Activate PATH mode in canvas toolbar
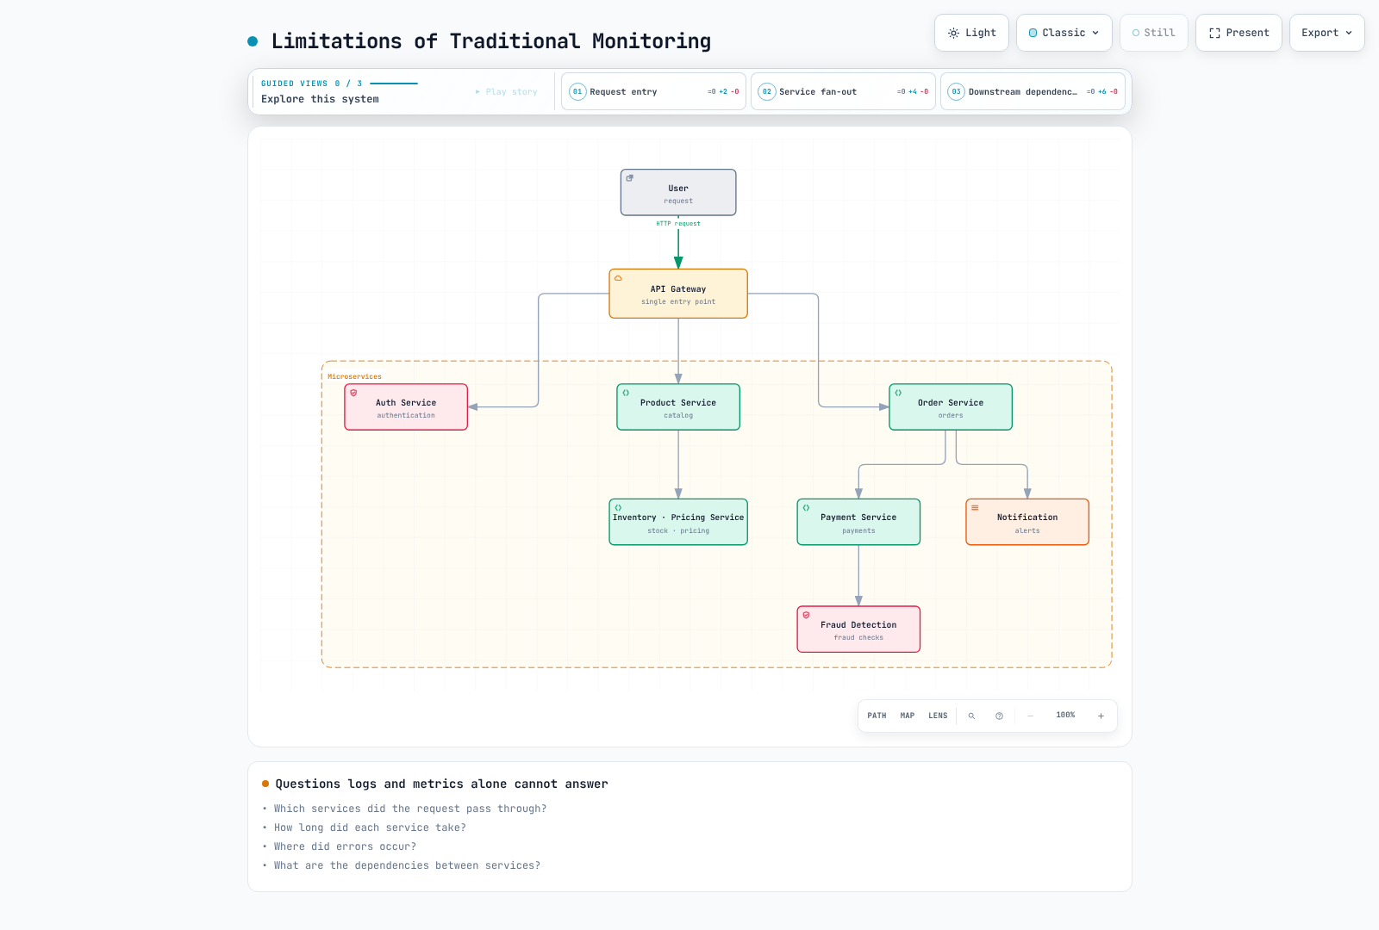Screen dimensions: 1379x930 point(877,716)
